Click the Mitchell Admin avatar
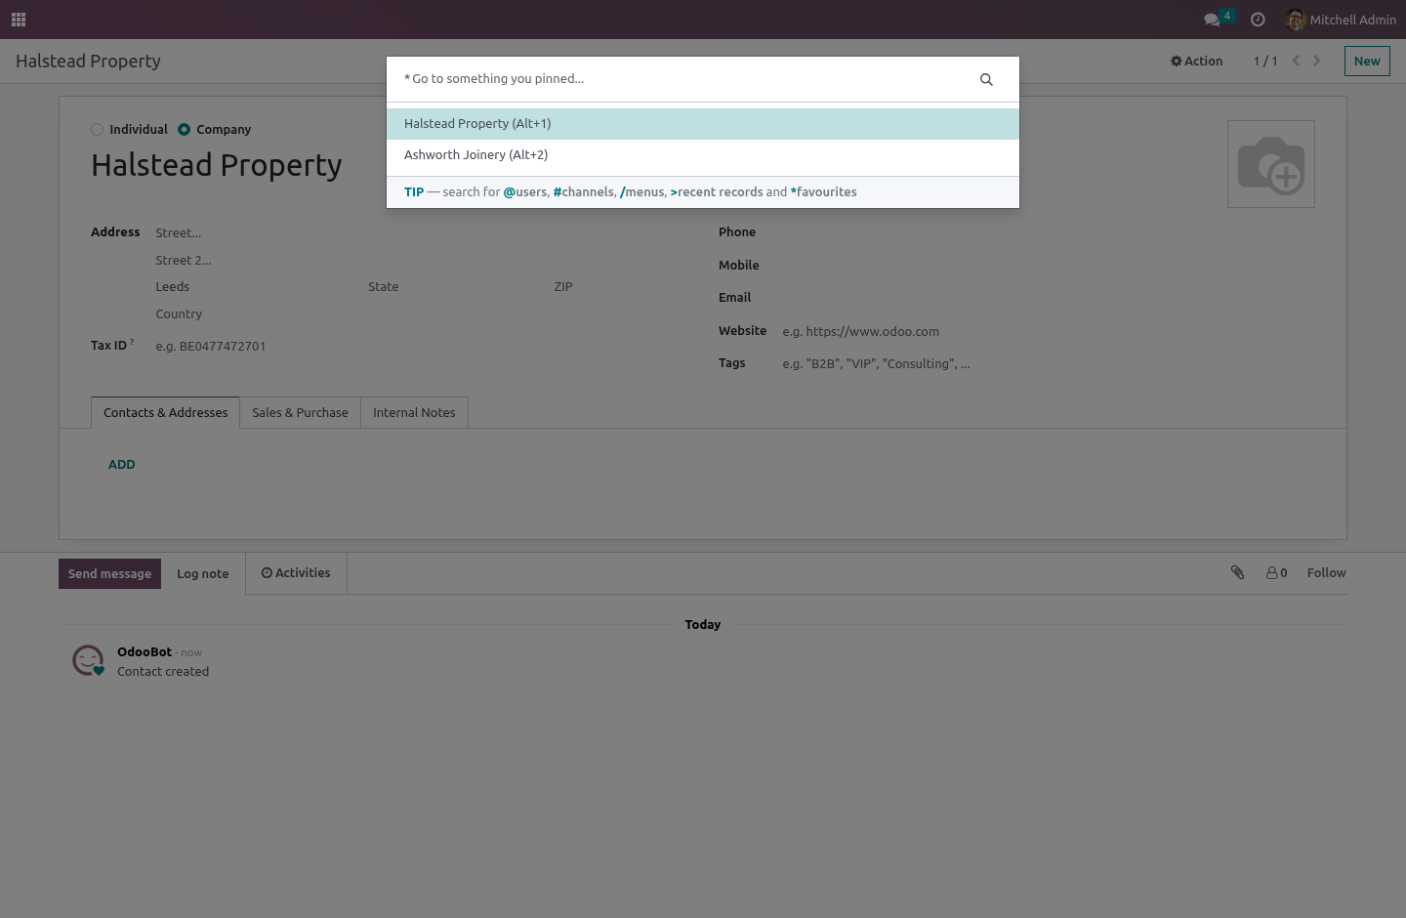Screen dimensions: 1406x918 point(1296,20)
